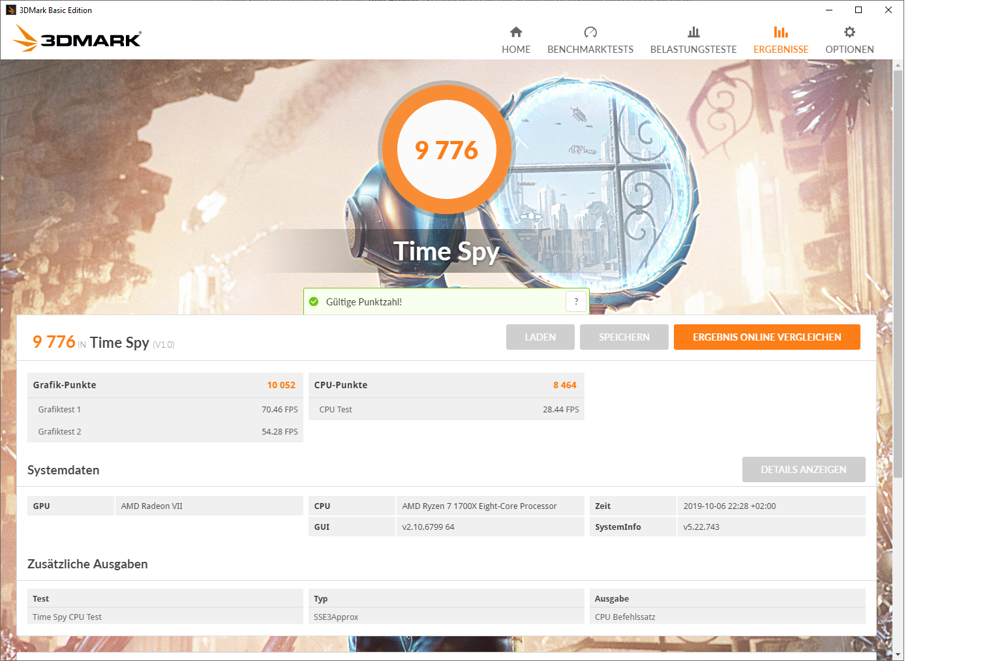The width and height of the screenshot is (1002, 661).
Task: Click the AMD Ryzen 7 1700X processor text
Action: 479,506
